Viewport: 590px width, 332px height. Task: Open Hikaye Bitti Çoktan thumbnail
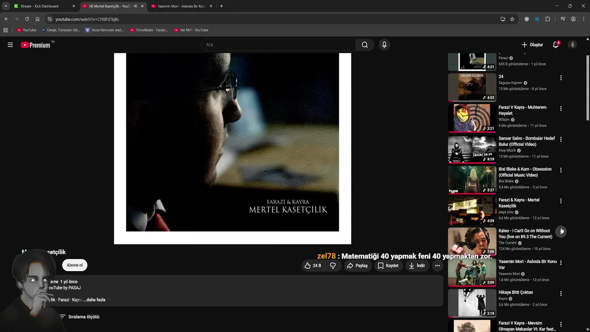tap(472, 302)
